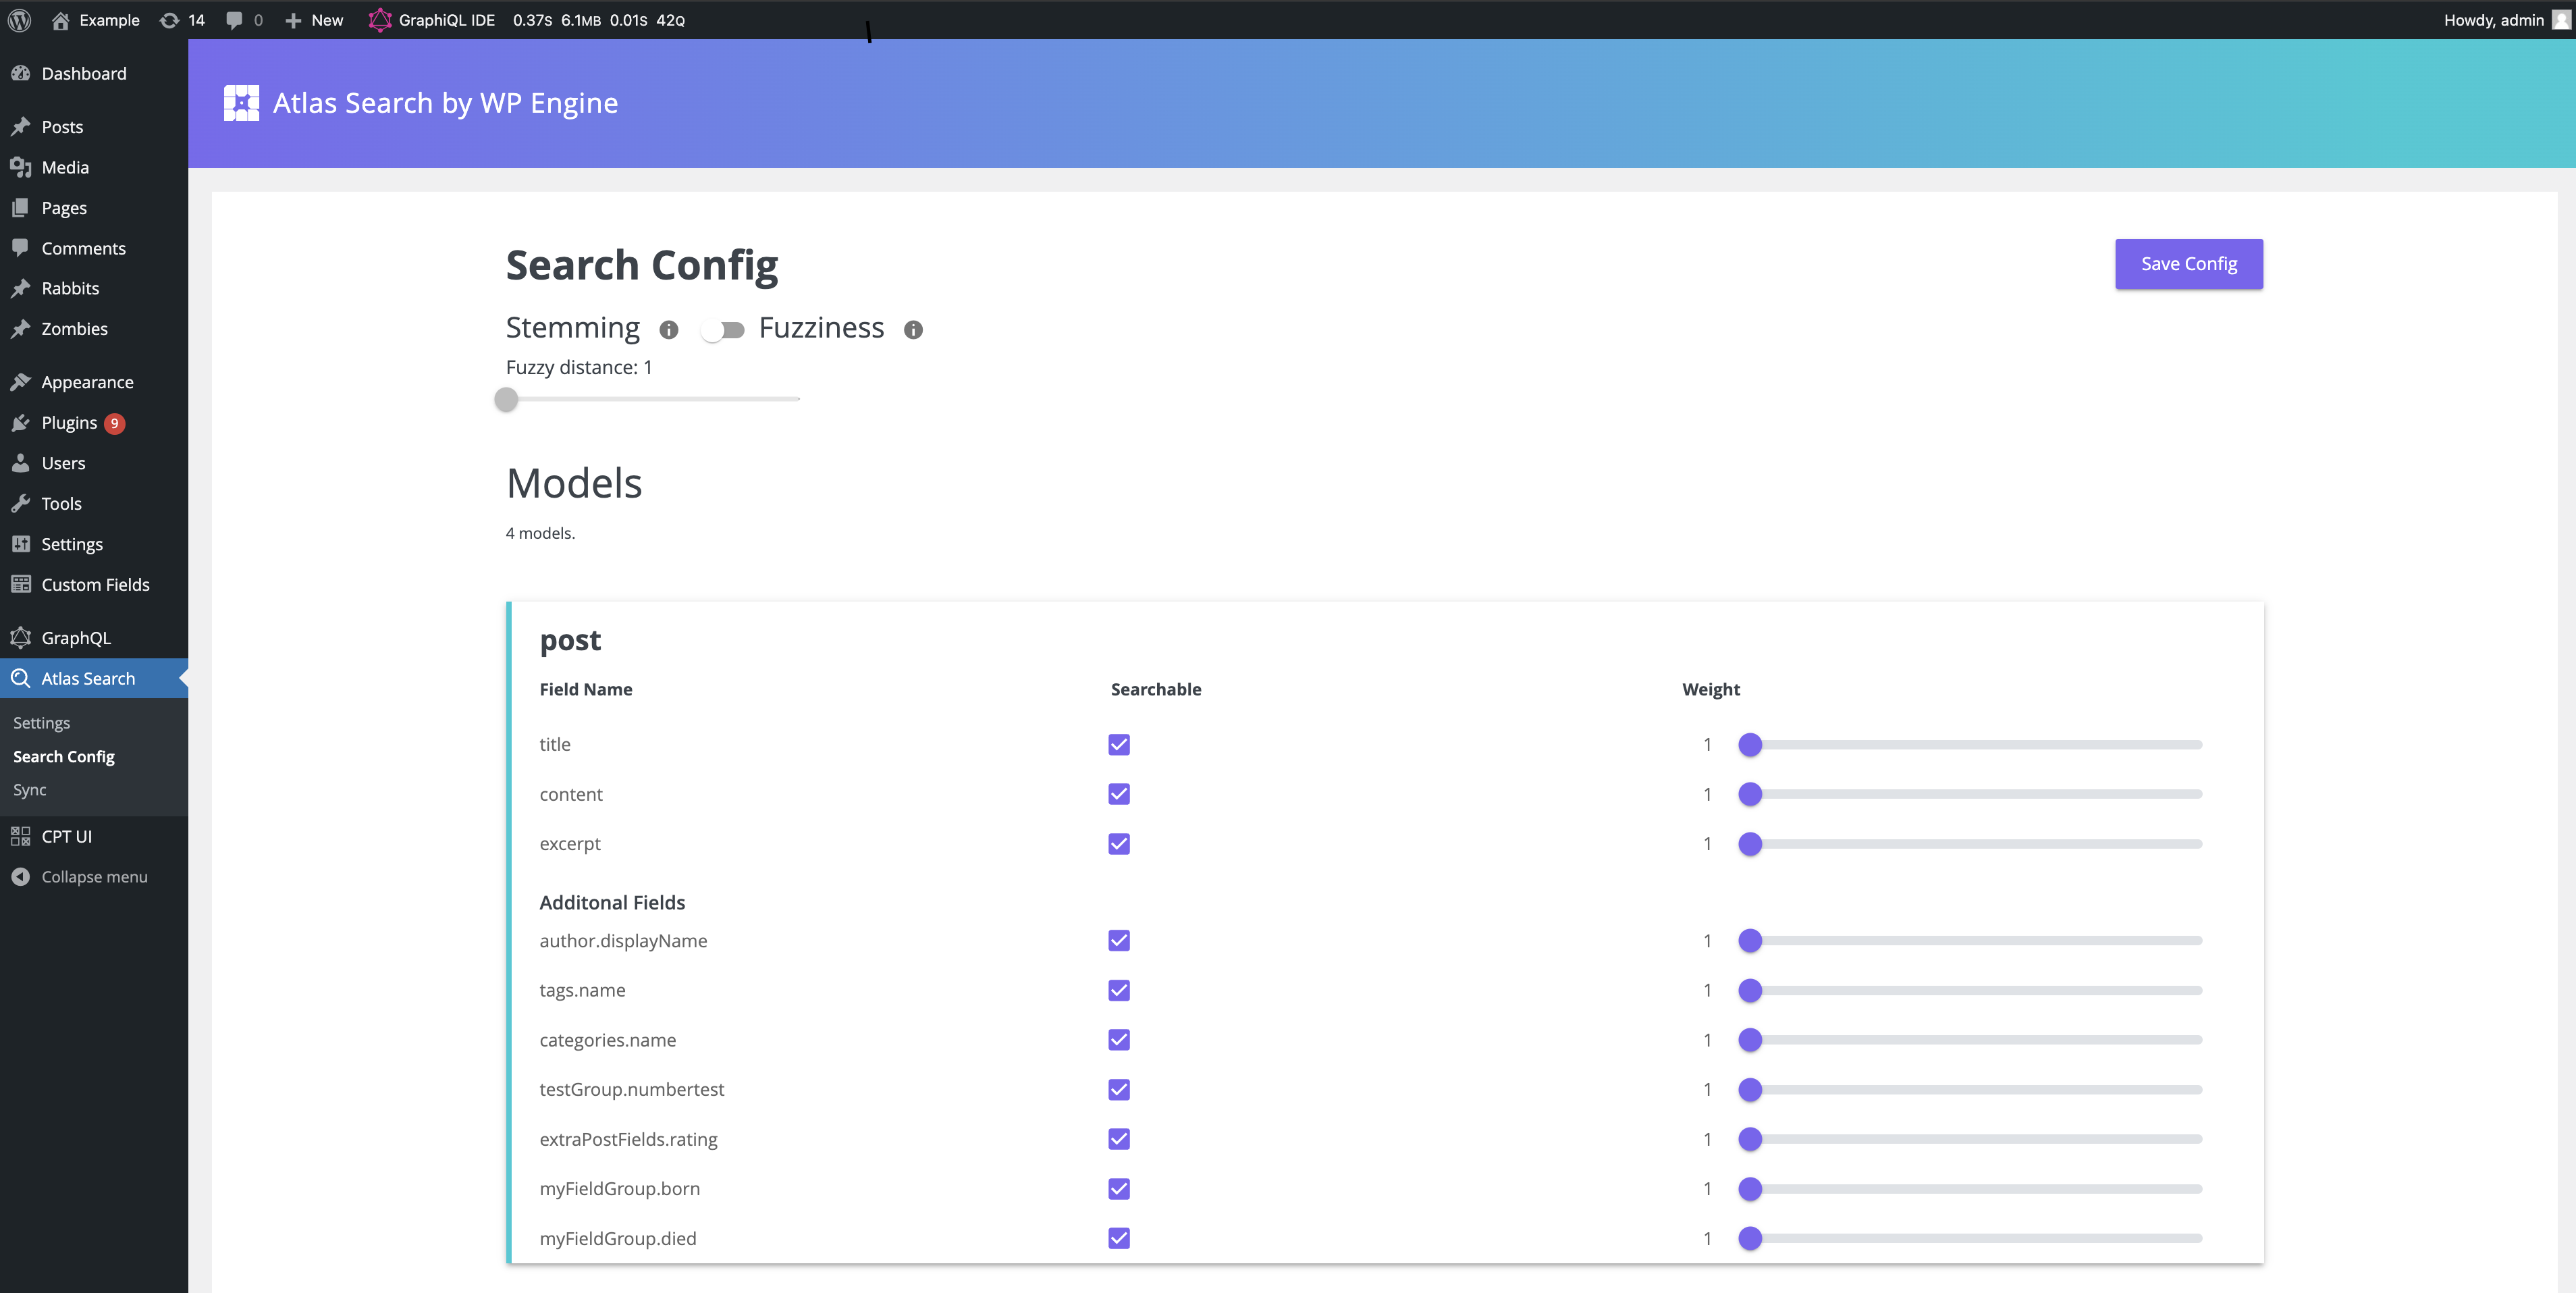Open Atlas Search Settings submenu

click(x=41, y=723)
